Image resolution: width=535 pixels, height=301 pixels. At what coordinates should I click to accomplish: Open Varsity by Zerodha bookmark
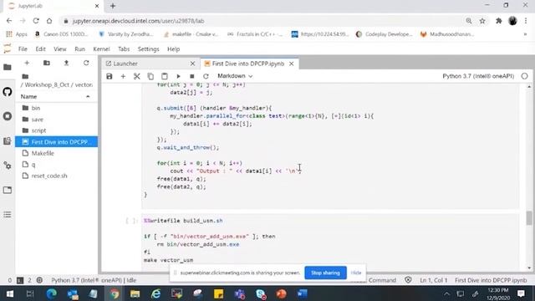[126, 34]
